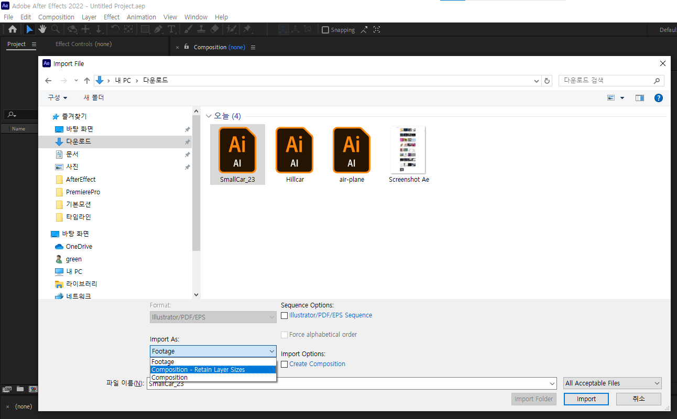Select the Dolly camera tool

tap(99, 30)
